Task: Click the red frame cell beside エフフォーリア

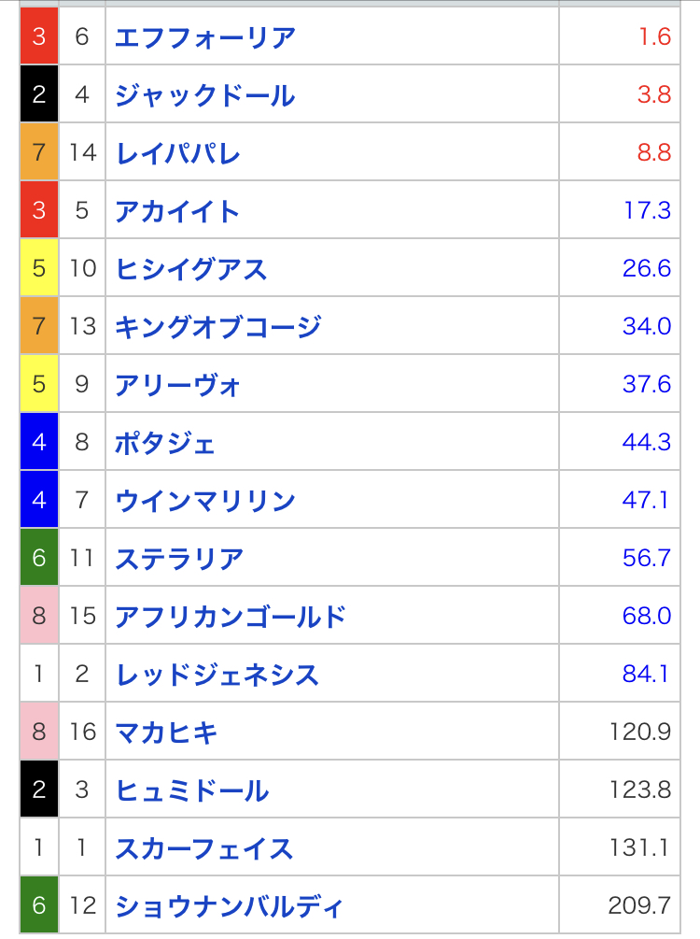Action: (x=39, y=37)
